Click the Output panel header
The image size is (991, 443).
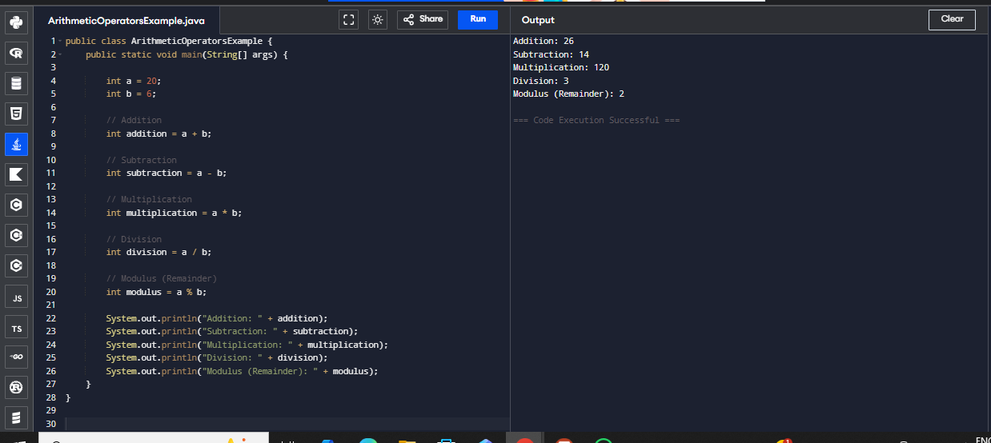(x=538, y=20)
